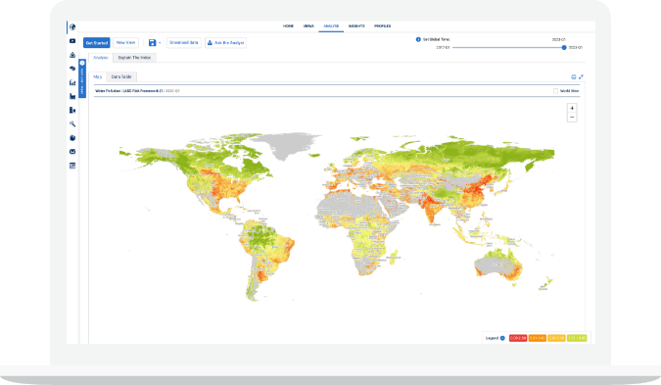Open the video icon in the sidebar

coord(72,41)
